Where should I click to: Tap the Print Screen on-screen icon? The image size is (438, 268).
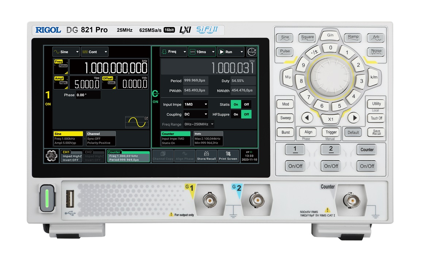pyautogui.click(x=228, y=156)
